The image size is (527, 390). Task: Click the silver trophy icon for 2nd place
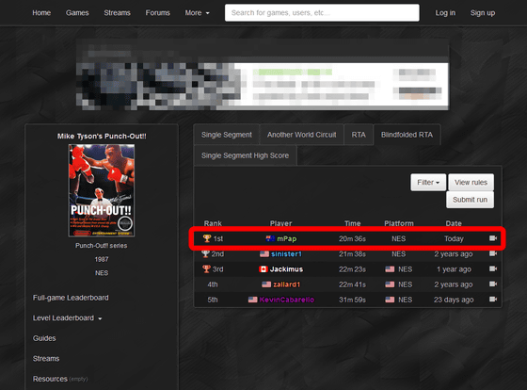click(205, 253)
